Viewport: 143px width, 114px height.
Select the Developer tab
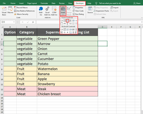click(x=80, y=3)
